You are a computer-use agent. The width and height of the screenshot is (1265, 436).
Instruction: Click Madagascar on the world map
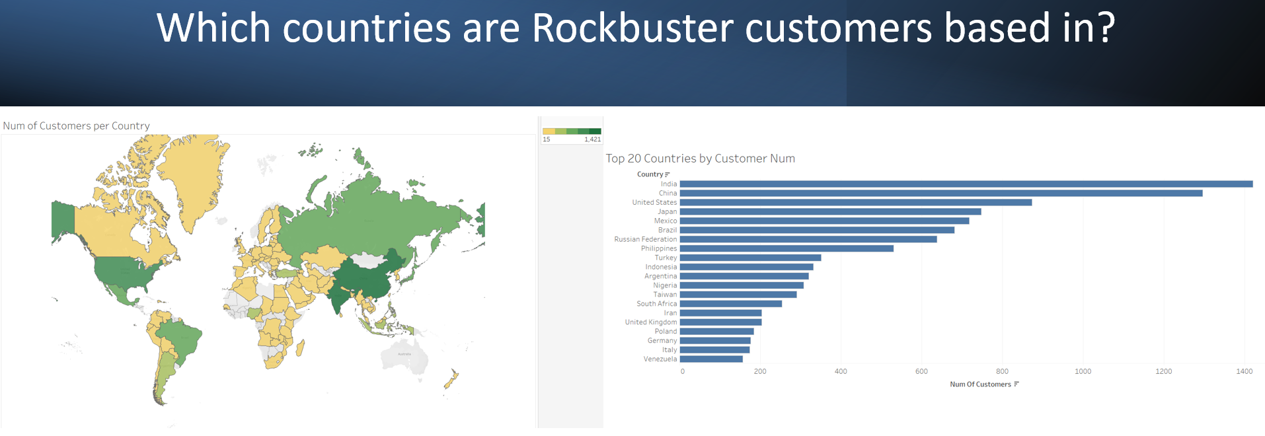click(x=300, y=347)
